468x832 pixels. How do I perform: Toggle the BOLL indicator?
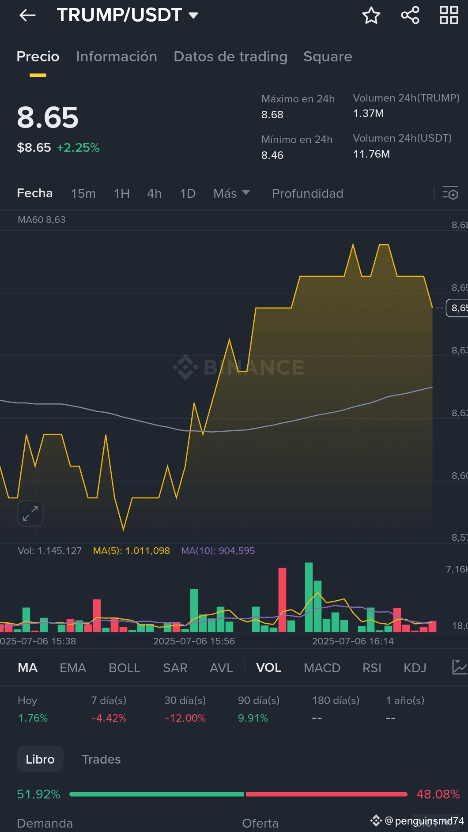tap(125, 667)
